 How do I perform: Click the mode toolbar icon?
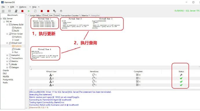54,11
